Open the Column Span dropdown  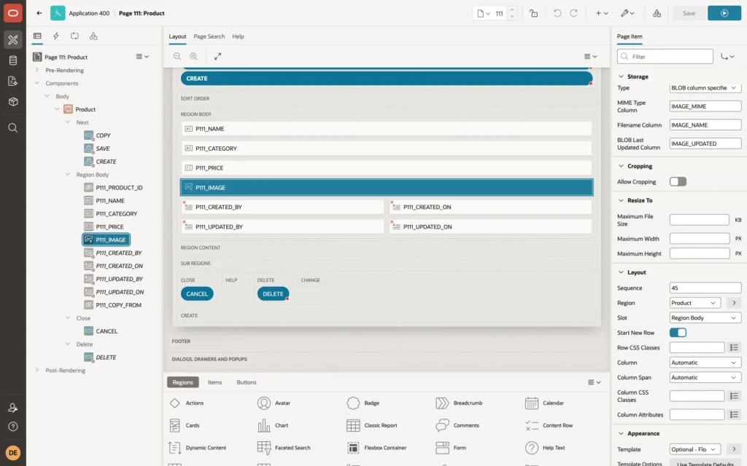tap(705, 378)
